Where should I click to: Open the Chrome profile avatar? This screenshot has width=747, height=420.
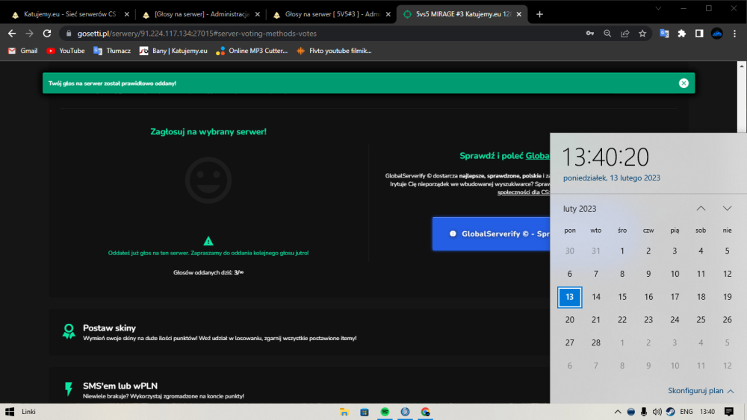pos(717,34)
